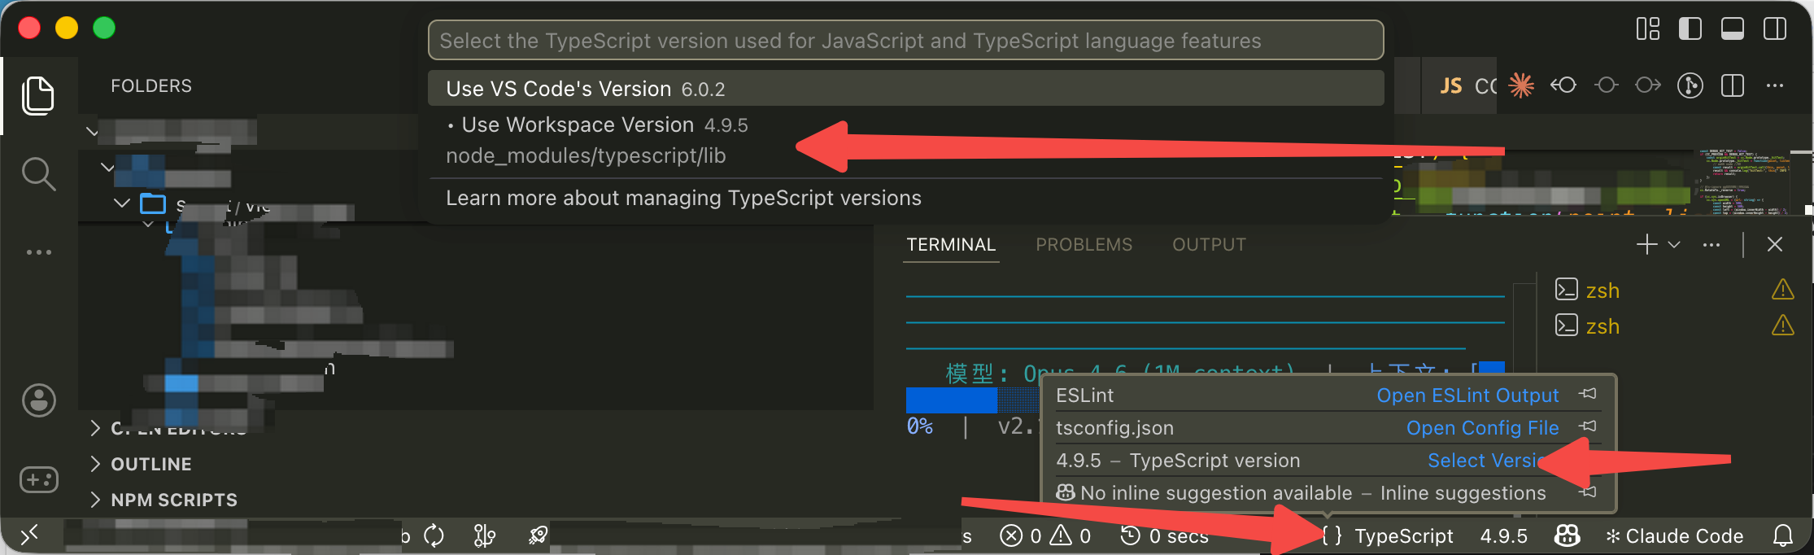Open the Search view icon
This screenshot has height=555, width=1814.
(38, 174)
